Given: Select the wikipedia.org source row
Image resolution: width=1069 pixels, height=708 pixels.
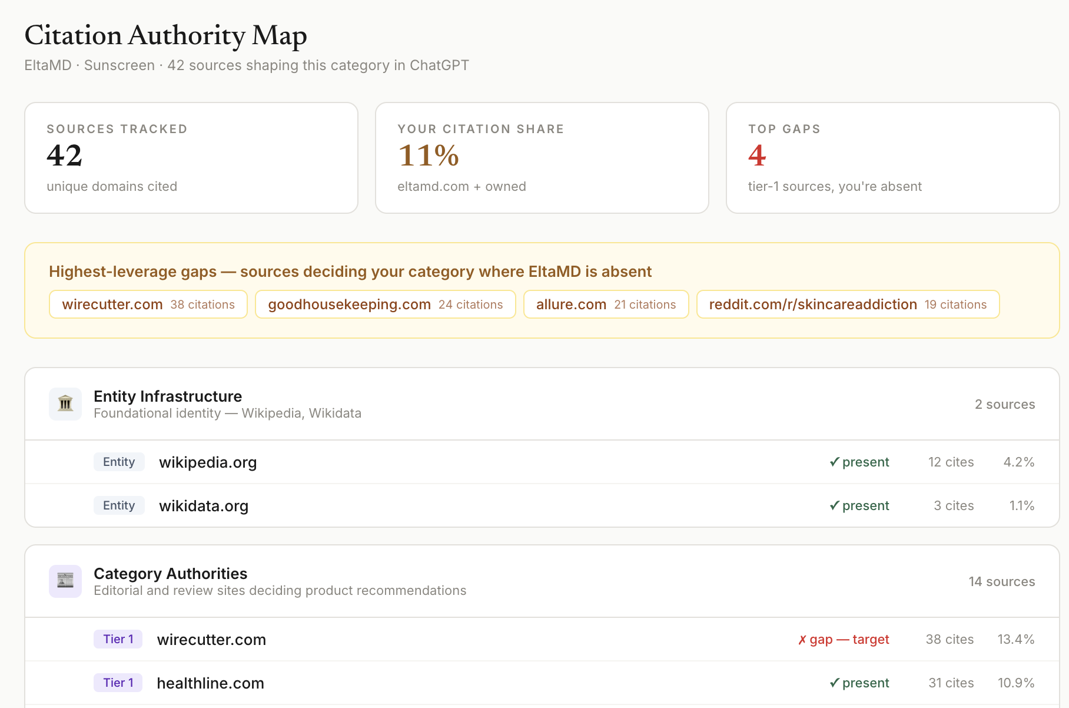Looking at the screenshot, I should click(542, 462).
